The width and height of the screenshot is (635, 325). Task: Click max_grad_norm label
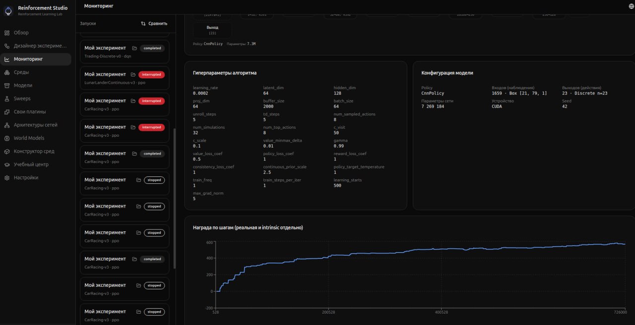(208, 193)
